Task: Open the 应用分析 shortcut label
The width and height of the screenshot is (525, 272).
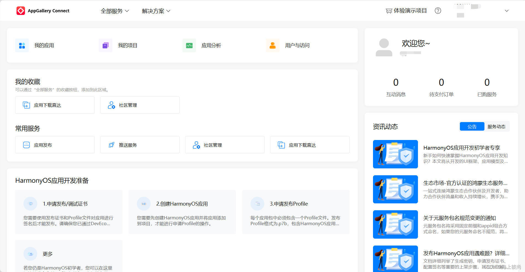Action: pyautogui.click(x=211, y=45)
